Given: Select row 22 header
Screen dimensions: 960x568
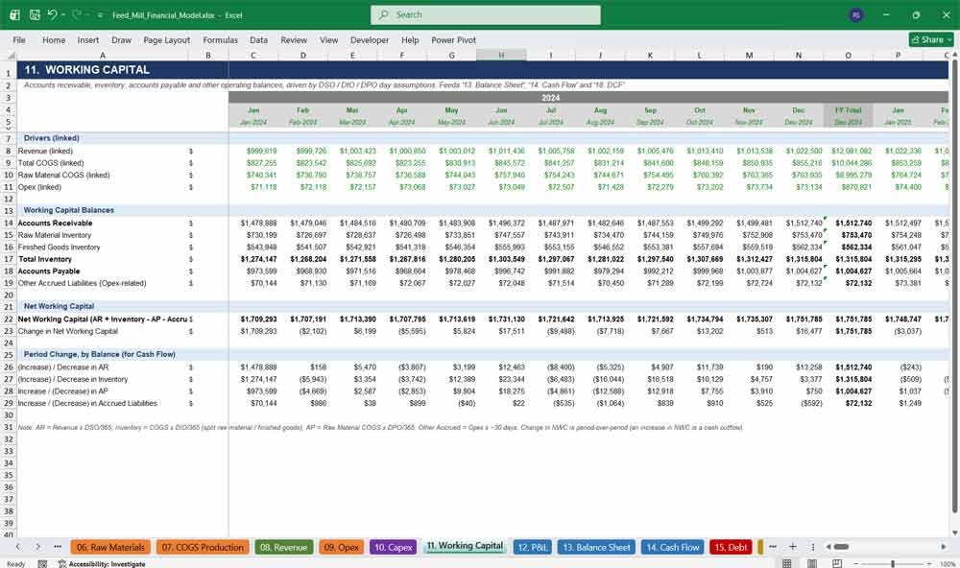Looking at the screenshot, I should tap(9, 319).
